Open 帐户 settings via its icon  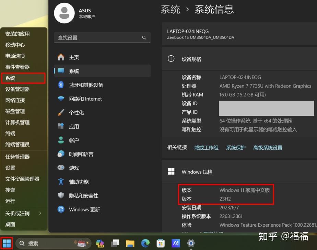[x=61, y=140]
